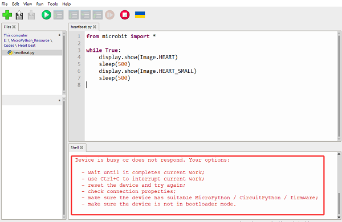Click the Shell scrollbar down arrow
342x222 pixels.
point(339,217)
